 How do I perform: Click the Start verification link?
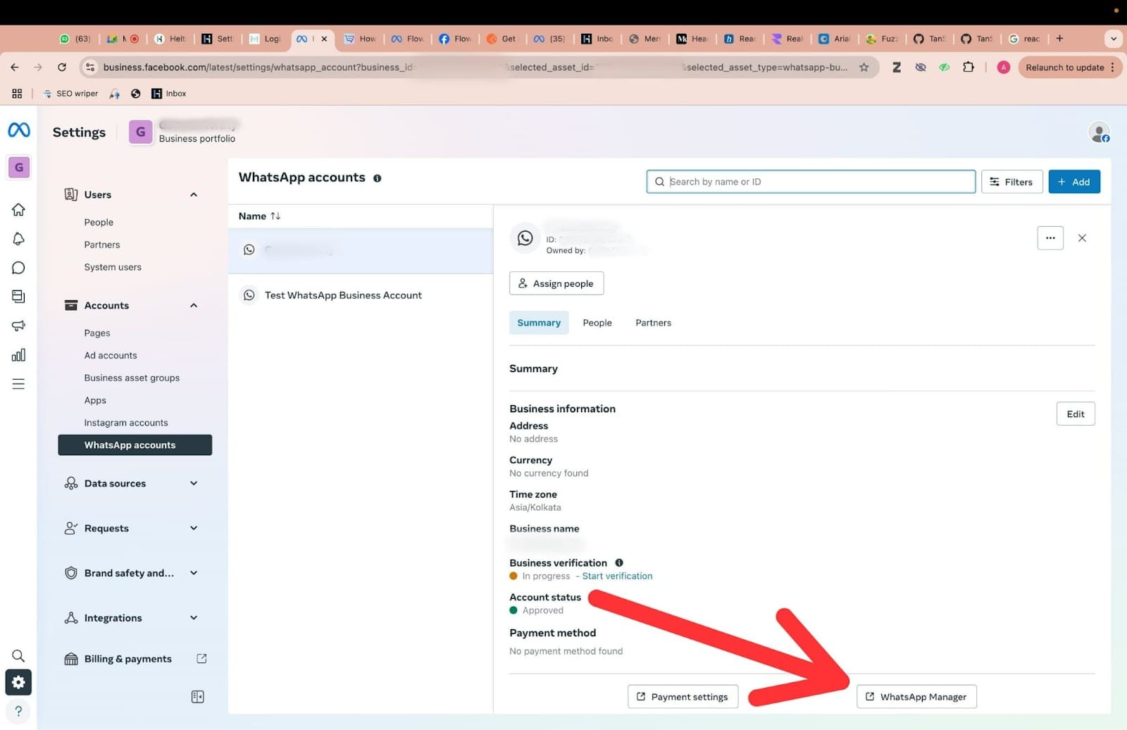point(617,576)
